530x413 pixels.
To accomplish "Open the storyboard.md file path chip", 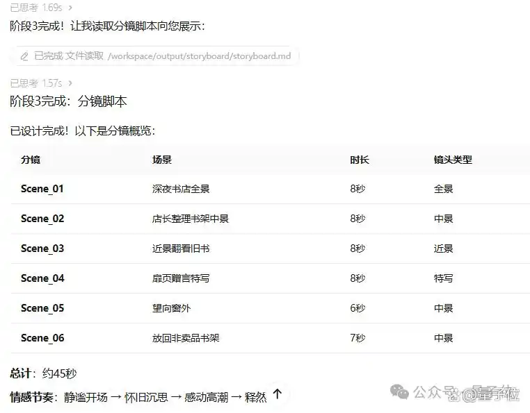I will tap(154, 56).
